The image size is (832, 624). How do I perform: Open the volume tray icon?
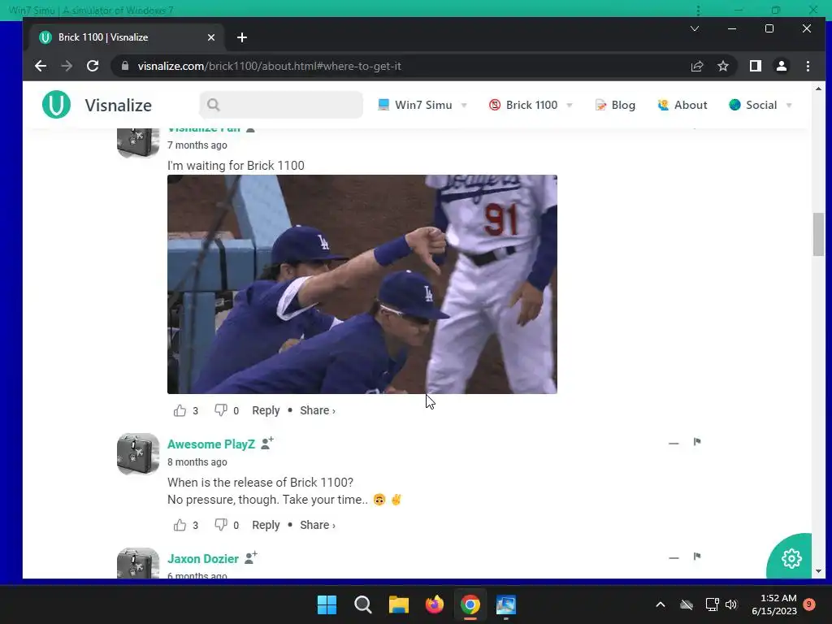coord(731,604)
